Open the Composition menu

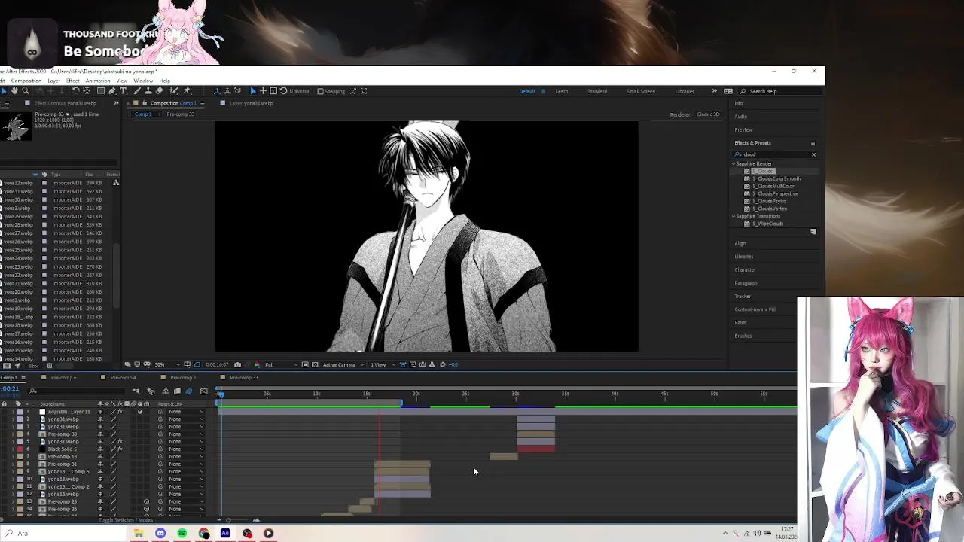26,81
